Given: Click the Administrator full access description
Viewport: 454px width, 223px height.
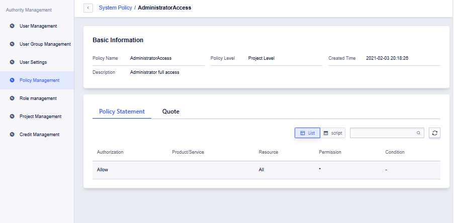Looking at the screenshot, I should [x=155, y=72].
